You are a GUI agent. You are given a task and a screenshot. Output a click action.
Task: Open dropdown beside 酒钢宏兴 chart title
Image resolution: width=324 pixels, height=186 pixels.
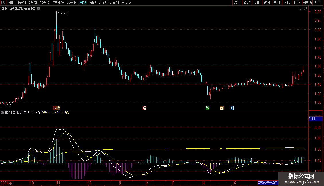tap(38, 9)
